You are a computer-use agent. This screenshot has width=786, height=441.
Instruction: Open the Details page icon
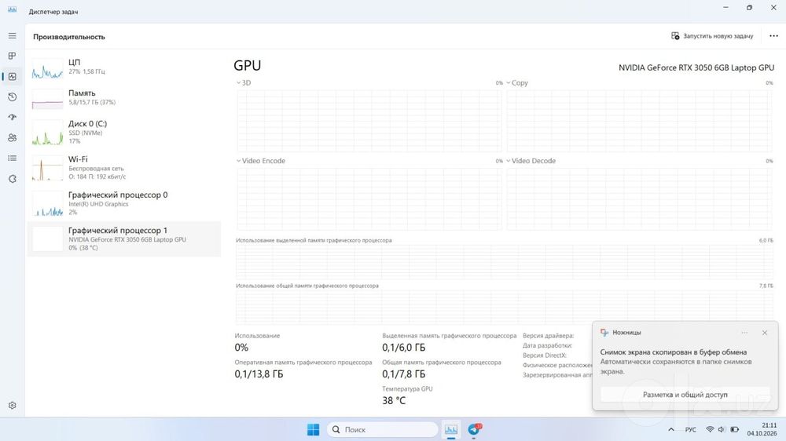tap(12, 159)
